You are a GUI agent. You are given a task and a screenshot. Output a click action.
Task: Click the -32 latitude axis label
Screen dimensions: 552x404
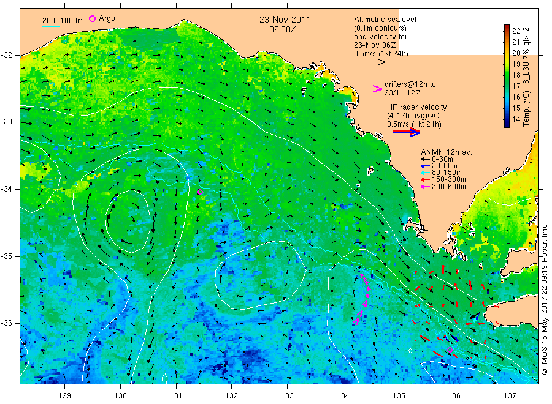[6, 55]
